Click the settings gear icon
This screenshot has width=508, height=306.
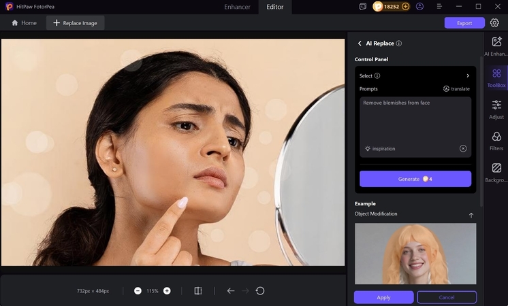pos(494,22)
